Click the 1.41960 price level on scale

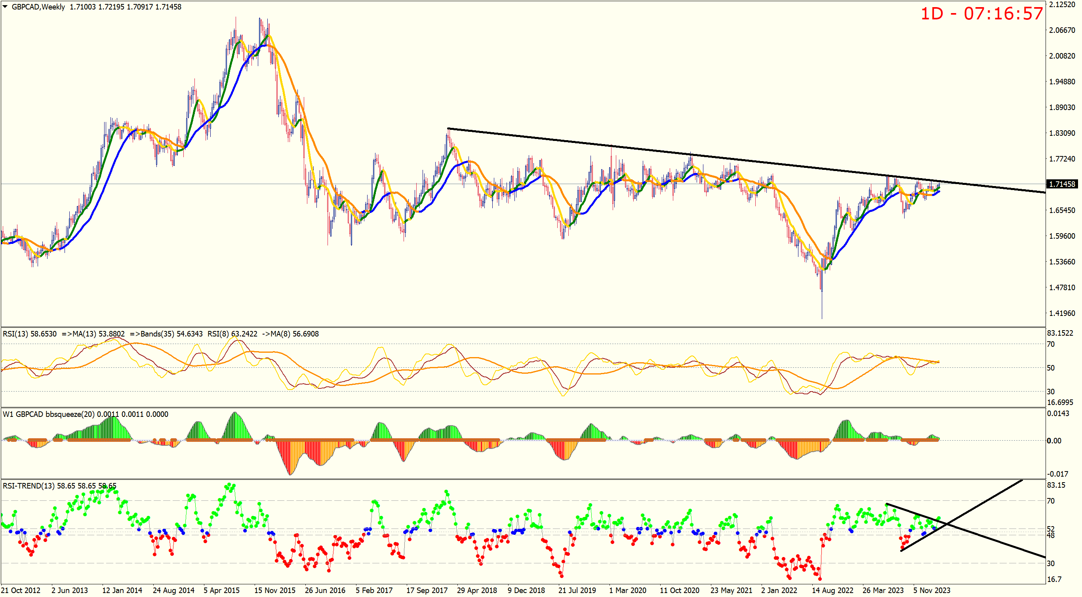[1062, 313]
